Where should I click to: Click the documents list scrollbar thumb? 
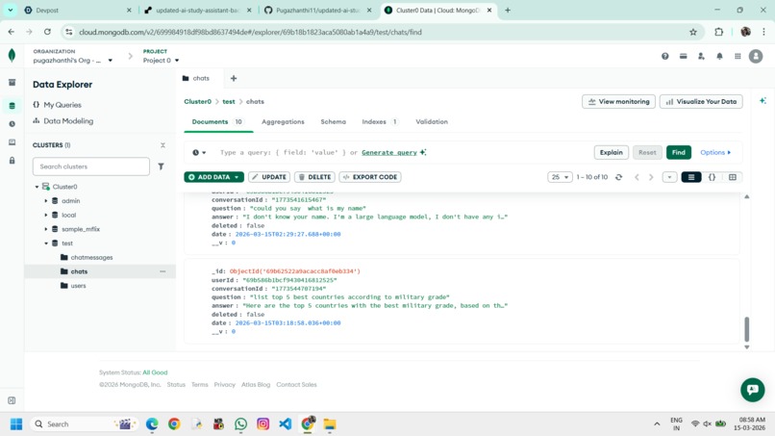coord(747,329)
